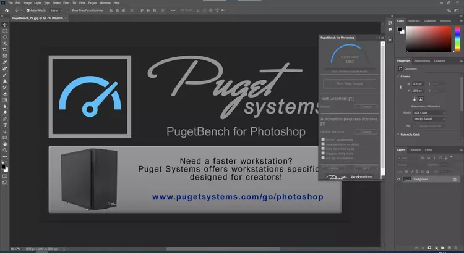Open the Layers panel flyout menu
Viewport: 464px width, 253px height.
461,150
